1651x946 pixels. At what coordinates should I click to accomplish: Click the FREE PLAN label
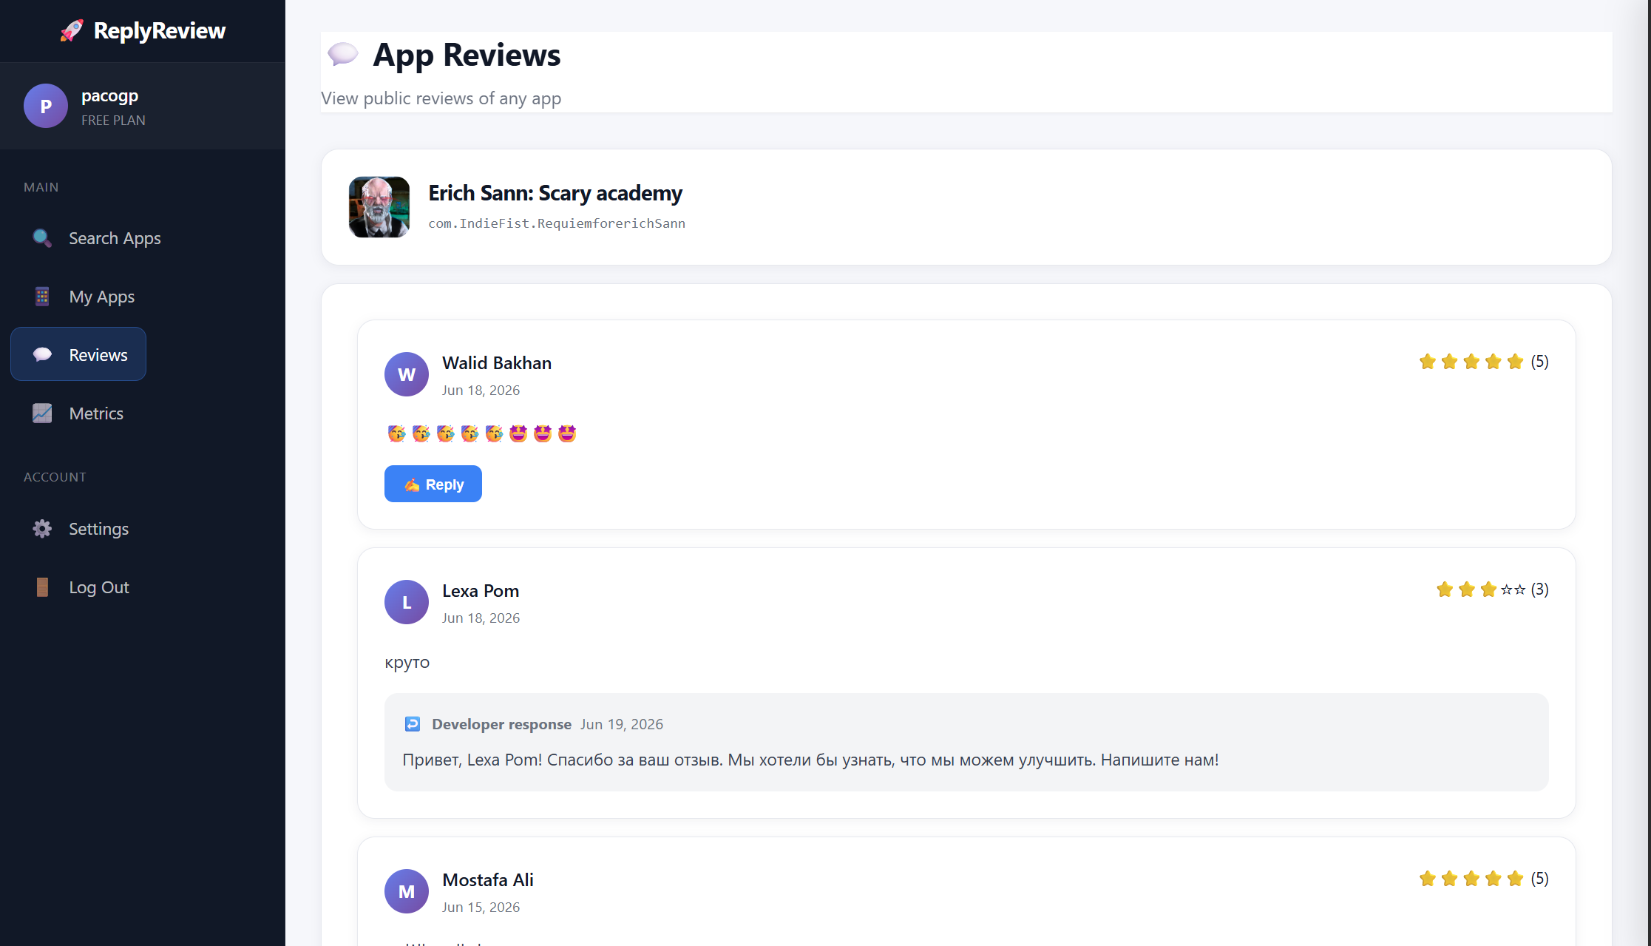[x=113, y=120]
